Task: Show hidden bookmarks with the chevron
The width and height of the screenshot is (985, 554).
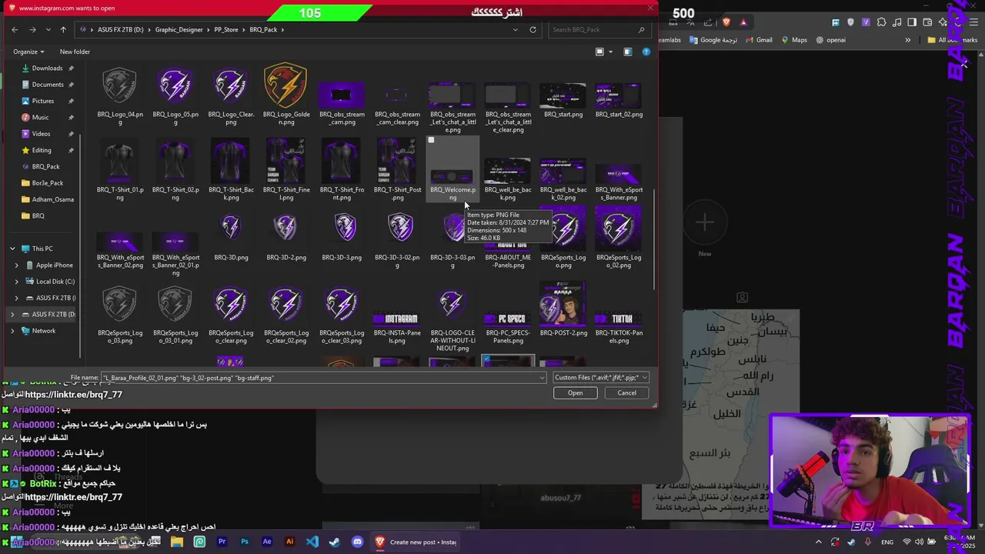Action: [x=907, y=40]
